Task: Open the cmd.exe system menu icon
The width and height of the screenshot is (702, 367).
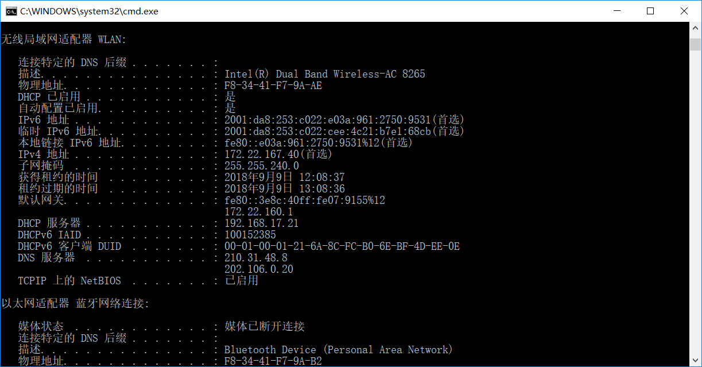Action: tap(11, 11)
